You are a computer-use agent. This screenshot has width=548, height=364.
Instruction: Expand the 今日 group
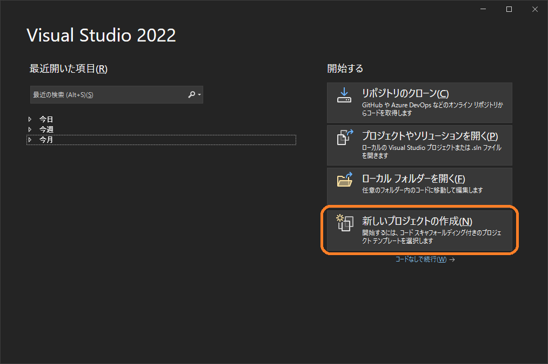(x=30, y=119)
